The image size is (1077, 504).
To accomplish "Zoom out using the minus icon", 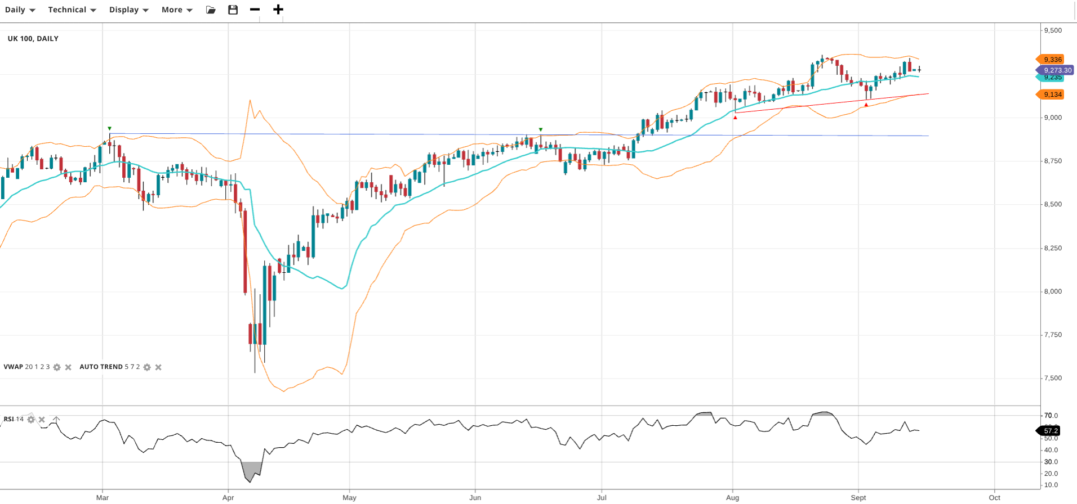I will (255, 10).
